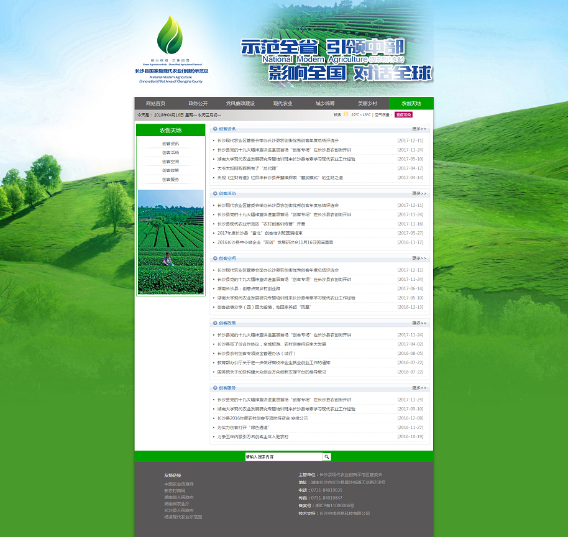Choose 创客政策 in the left sidebar menu

[x=171, y=170]
